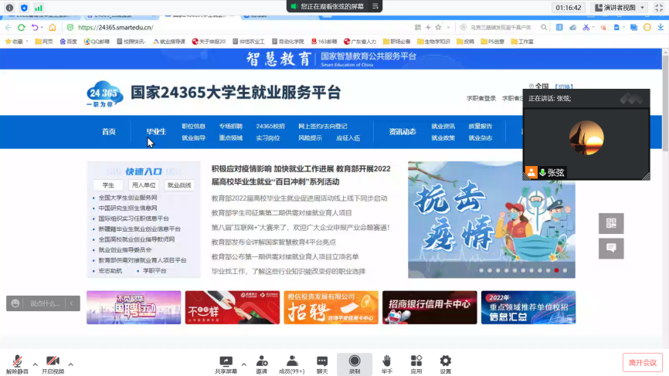Open 资讯动态 navigation section

point(402,132)
